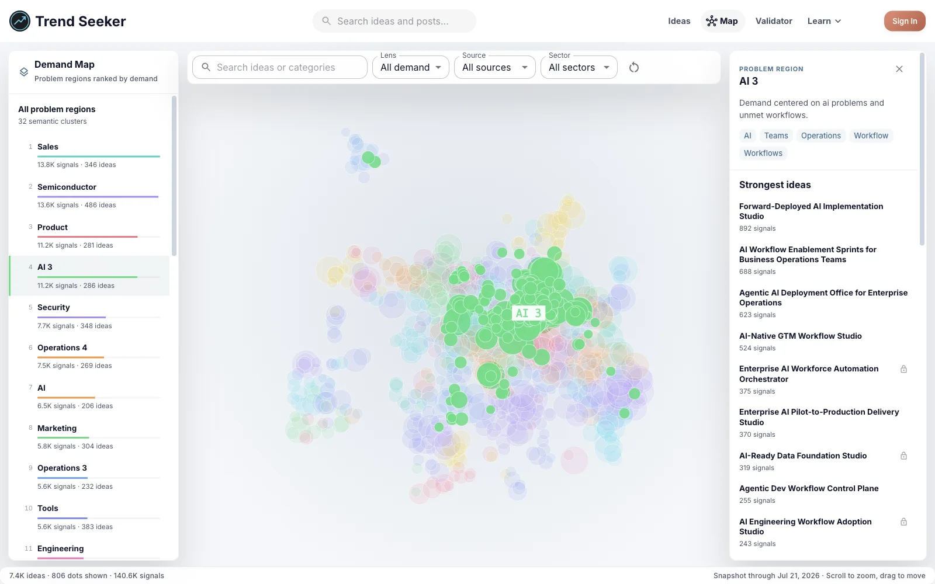Reset the map view with refresh icon

634,67
